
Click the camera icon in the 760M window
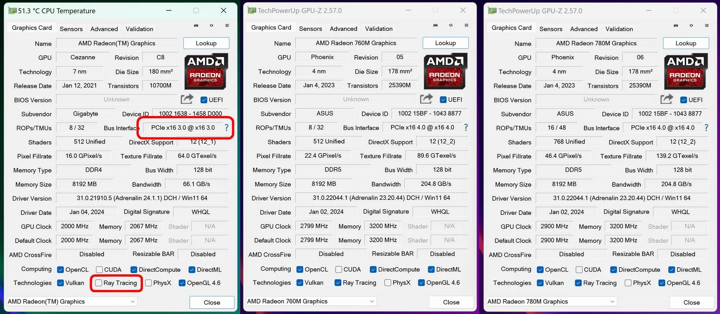(x=435, y=25)
